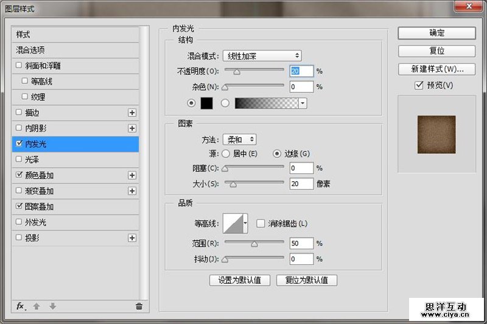Select 混合选项 in the styles list
The height and width of the screenshot is (324, 487).
point(30,50)
